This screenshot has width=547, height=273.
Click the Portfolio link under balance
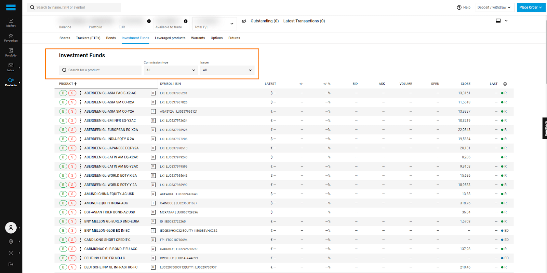coord(95,27)
